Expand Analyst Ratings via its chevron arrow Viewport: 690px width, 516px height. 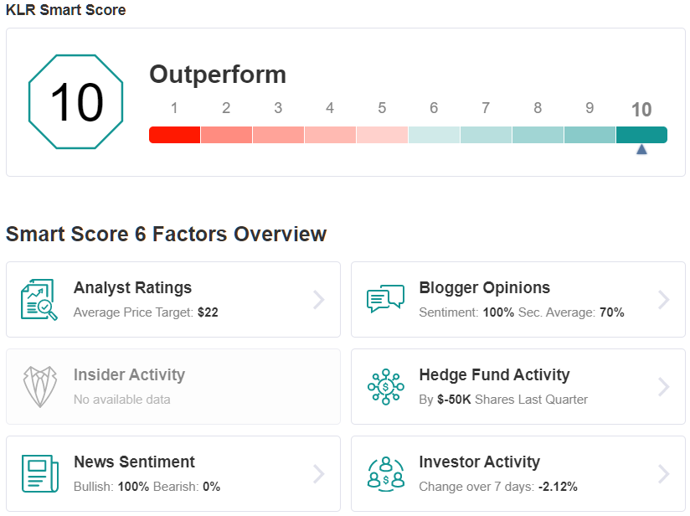point(318,299)
